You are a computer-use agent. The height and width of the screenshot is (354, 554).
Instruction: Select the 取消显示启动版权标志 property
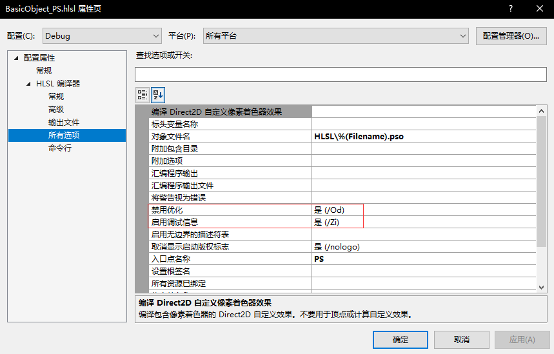(x=230, y=246)
